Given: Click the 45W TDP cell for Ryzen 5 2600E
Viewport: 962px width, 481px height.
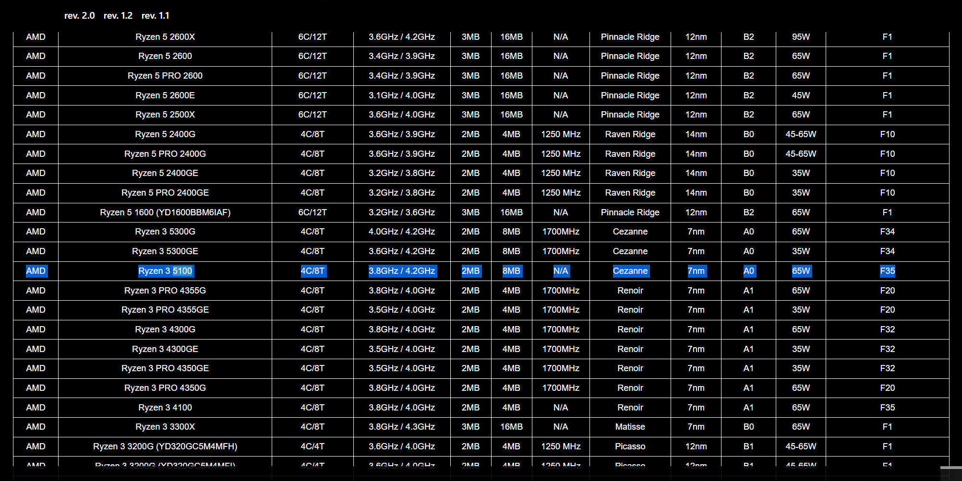Looking at the screenshot, I should tap(801, 95).
